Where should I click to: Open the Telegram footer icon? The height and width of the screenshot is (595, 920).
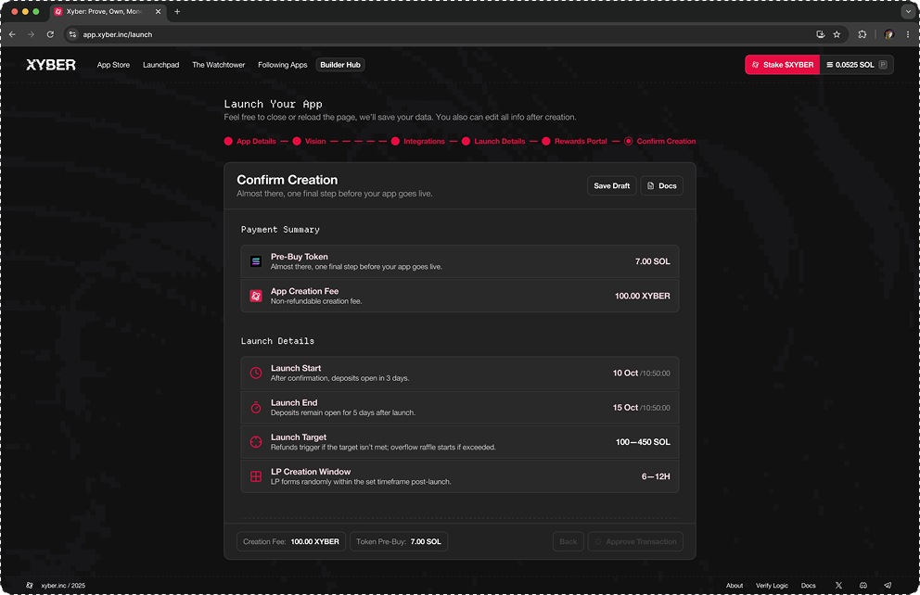tap(888, 586)
